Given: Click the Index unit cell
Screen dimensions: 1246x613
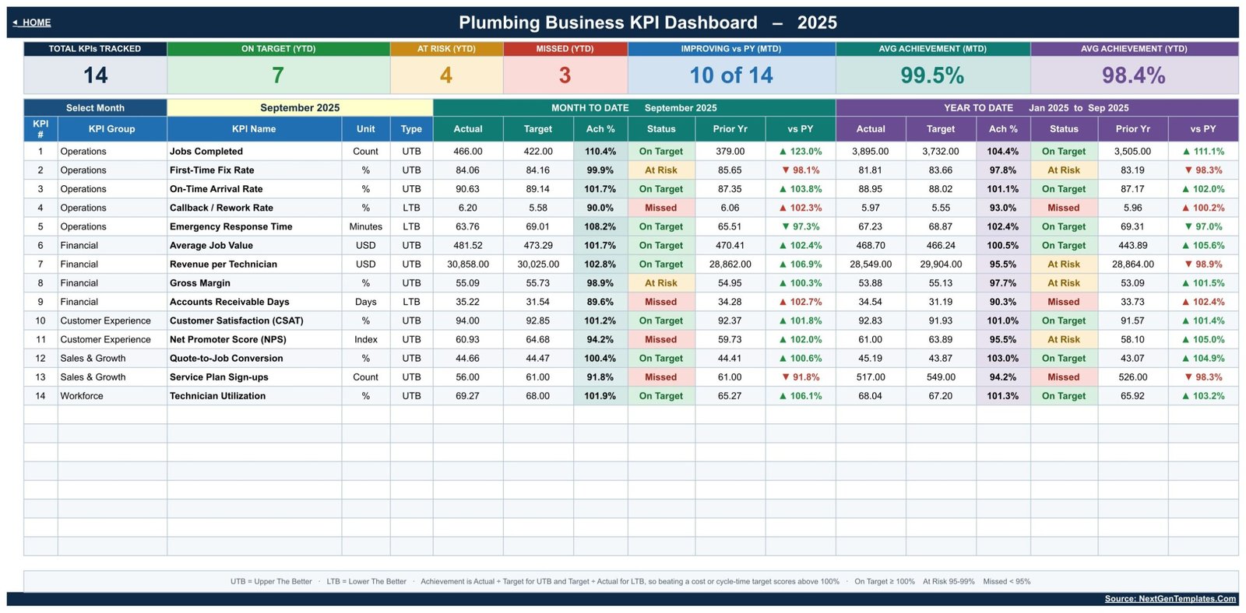Looking at the screenshot, I should click(x=366, y=339).
